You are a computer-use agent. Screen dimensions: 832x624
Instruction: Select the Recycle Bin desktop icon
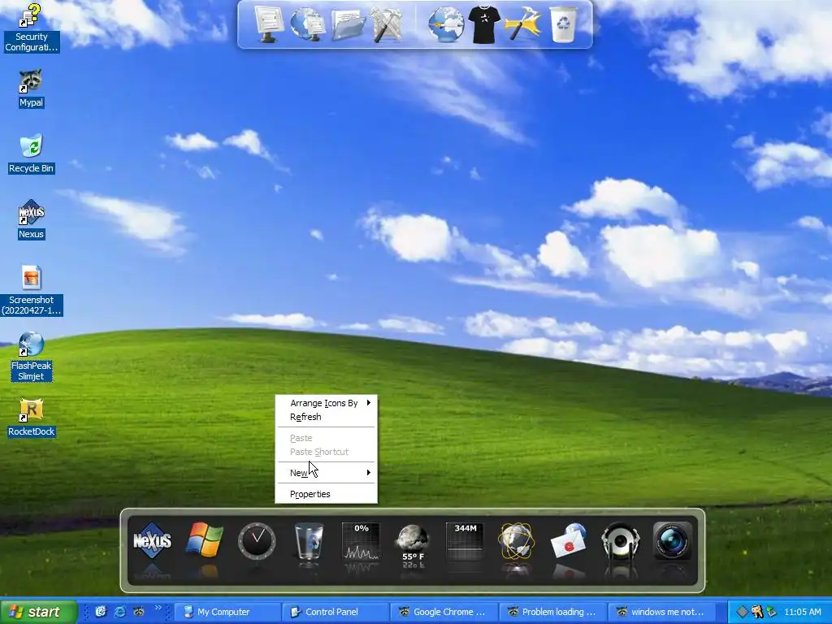31,154
